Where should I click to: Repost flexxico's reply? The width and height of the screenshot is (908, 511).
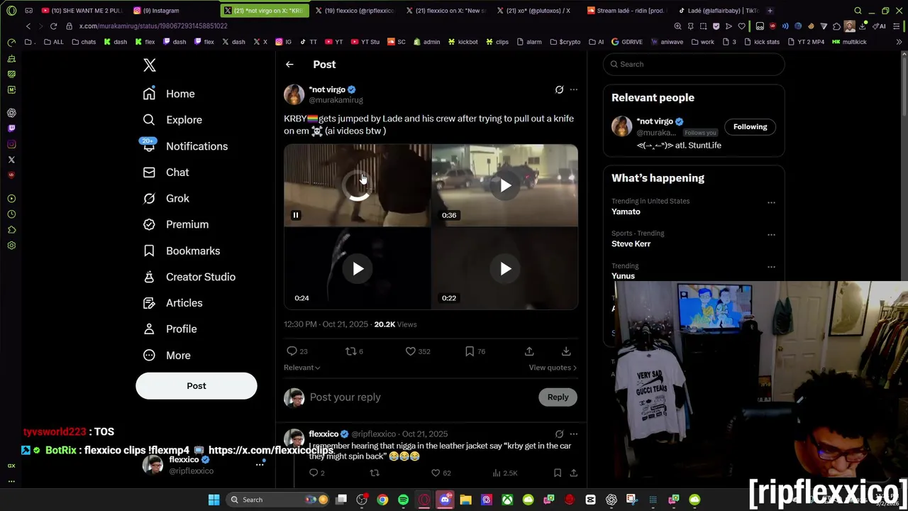(375, 473)
